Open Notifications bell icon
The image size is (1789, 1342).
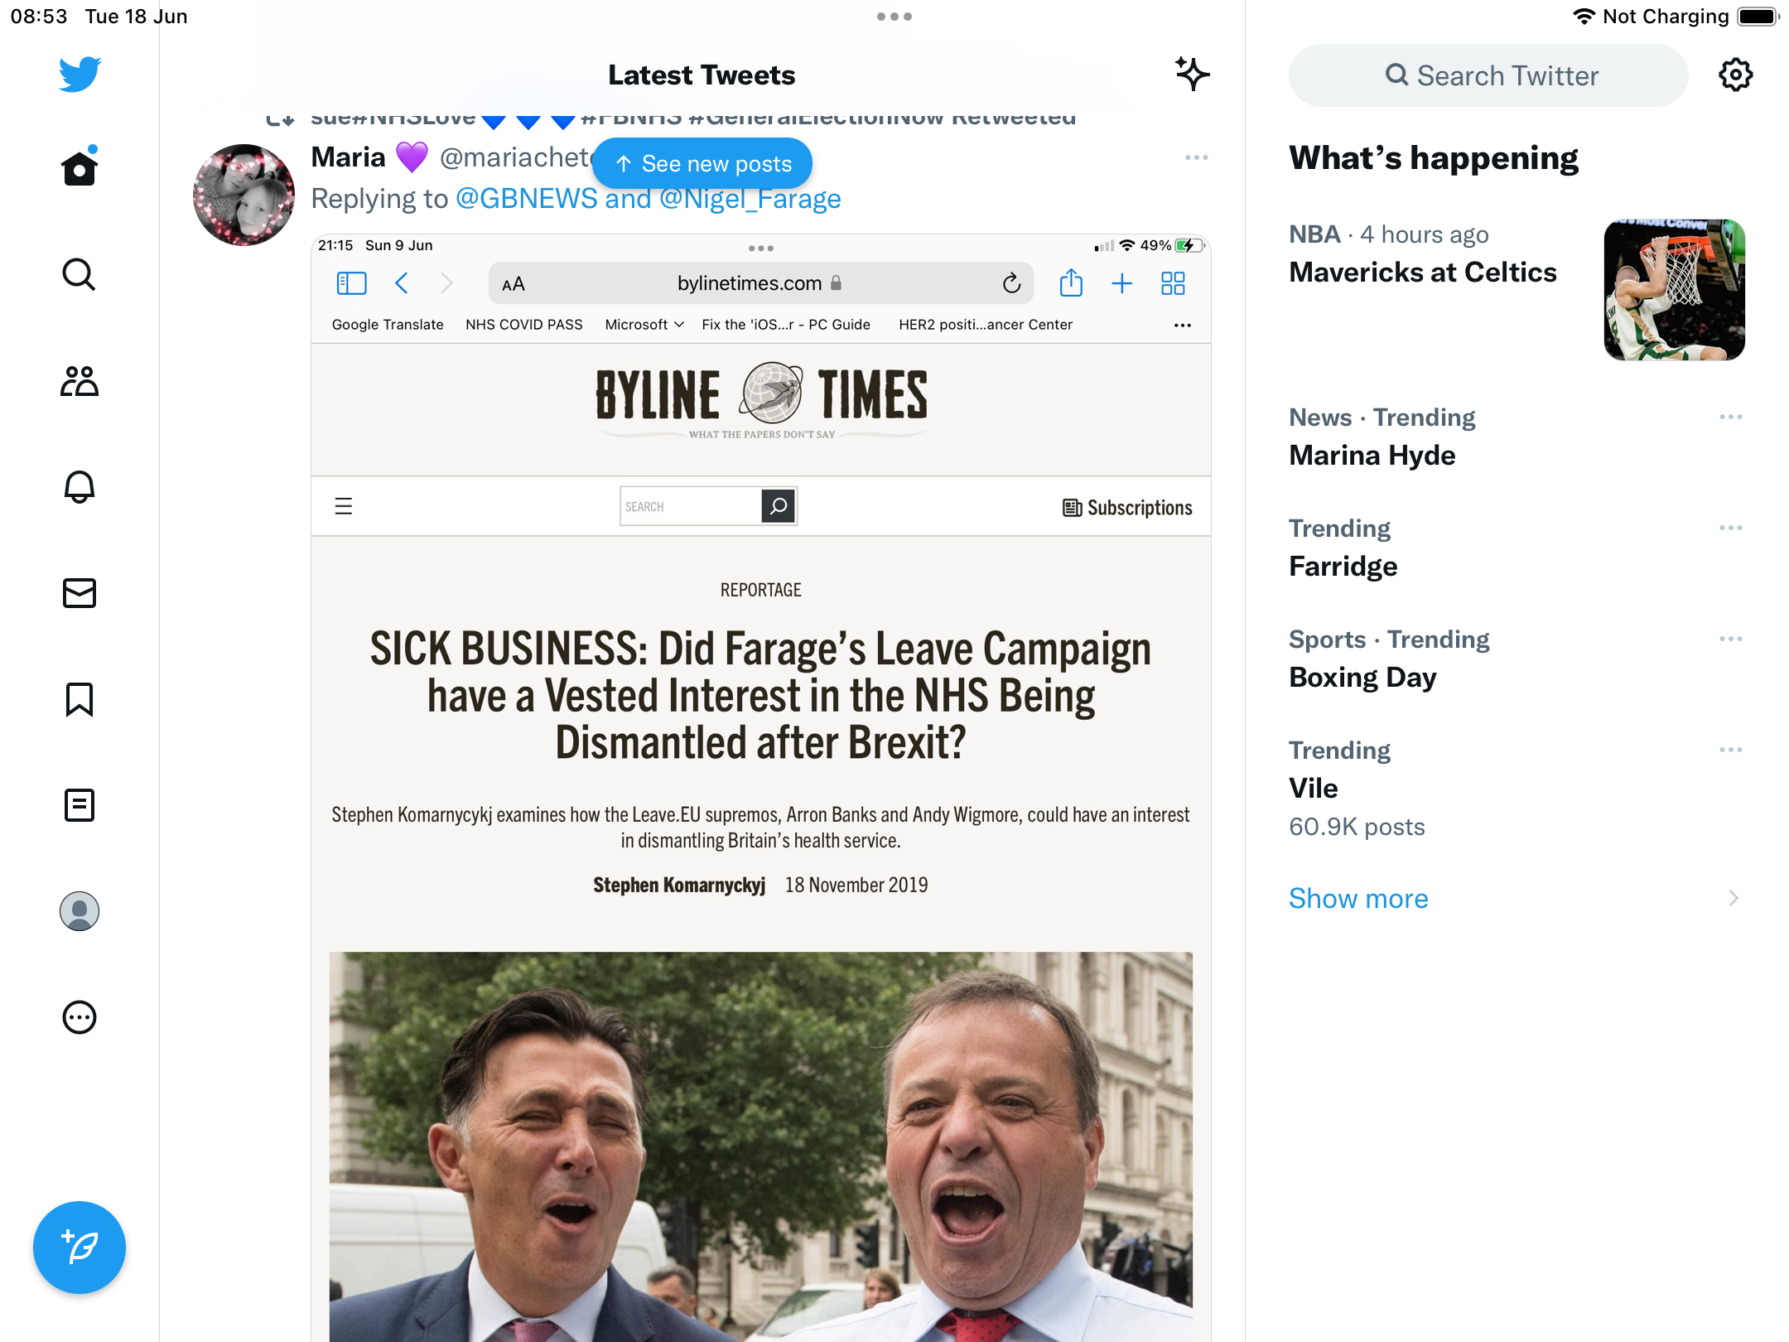pyautogui.click(x=80, y=487)
